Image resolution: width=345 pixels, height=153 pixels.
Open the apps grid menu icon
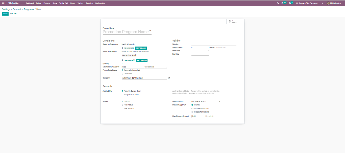pos(3,3)
